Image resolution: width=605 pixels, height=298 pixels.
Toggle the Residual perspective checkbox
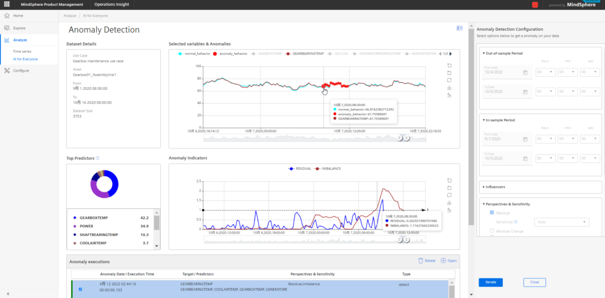pyautogui.click(x=492, y=213)
